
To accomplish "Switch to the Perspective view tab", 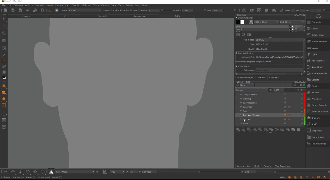I will (x=140, y=16).
